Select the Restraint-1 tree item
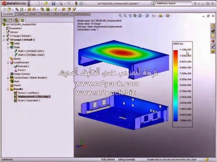Screen dimensions: 217x162 pyautogui.click(x=22, y=66)
